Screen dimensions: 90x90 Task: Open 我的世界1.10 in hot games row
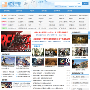[62, 15]
